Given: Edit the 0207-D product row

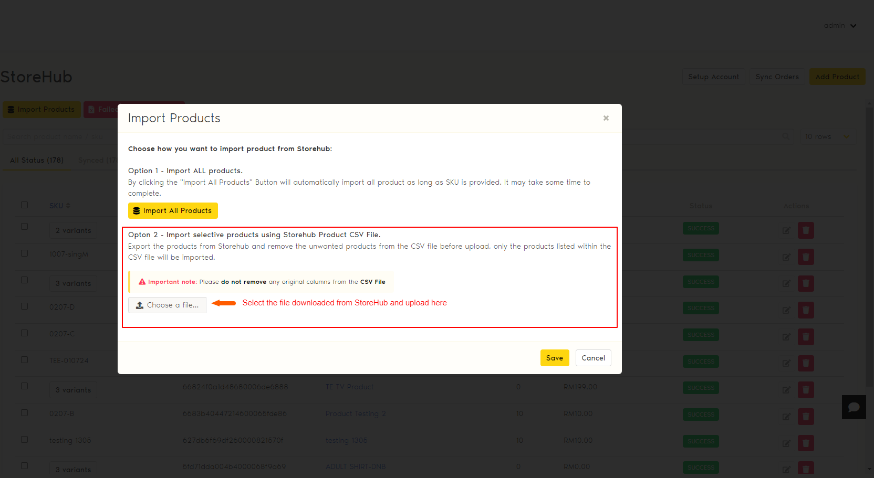Looking at the screenshot, I should (786, 310).
